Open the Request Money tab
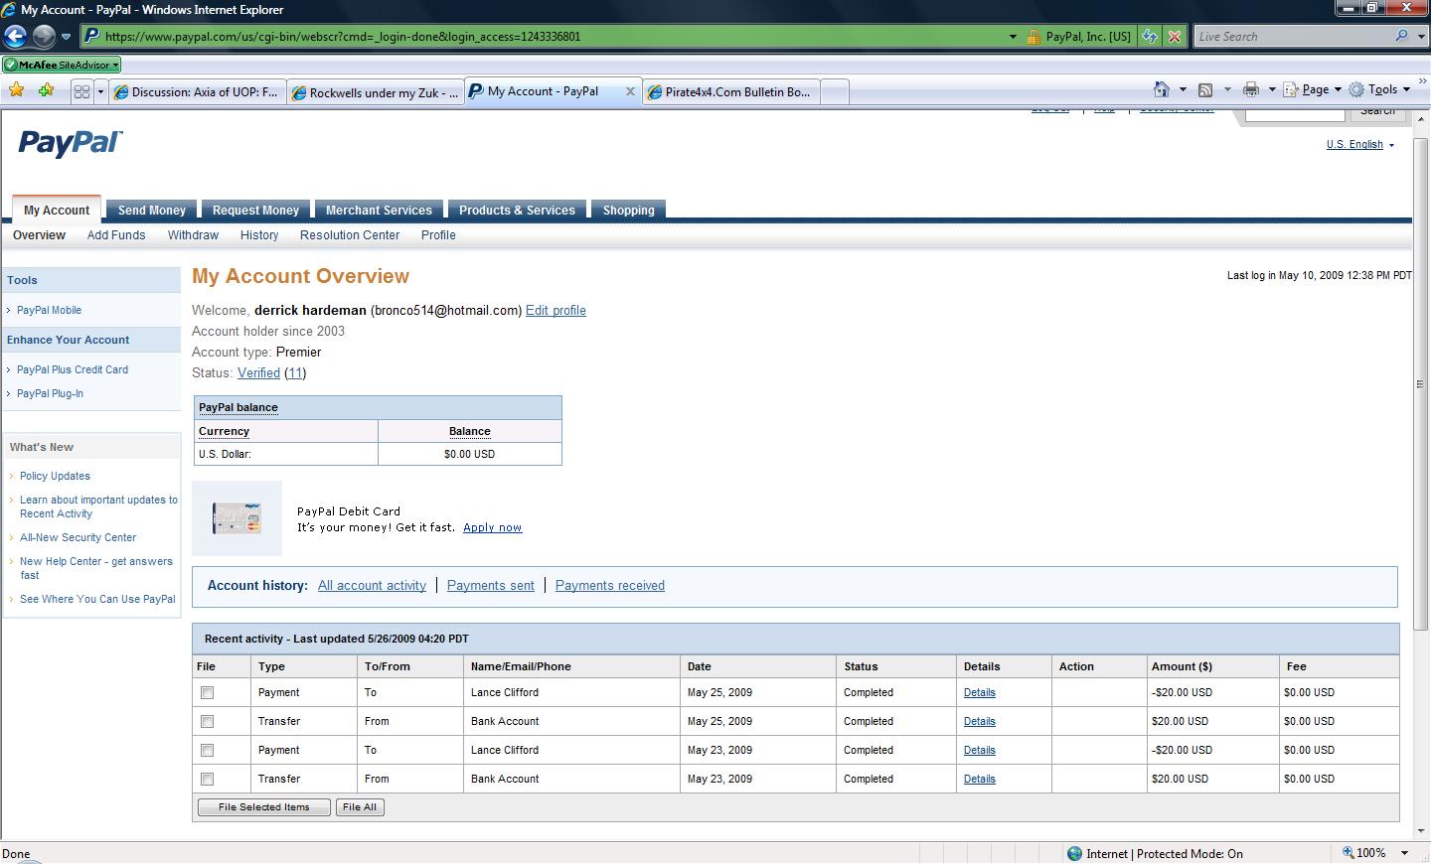Image resolution: width=1431 pixels, height=864 pixels. 255,211
